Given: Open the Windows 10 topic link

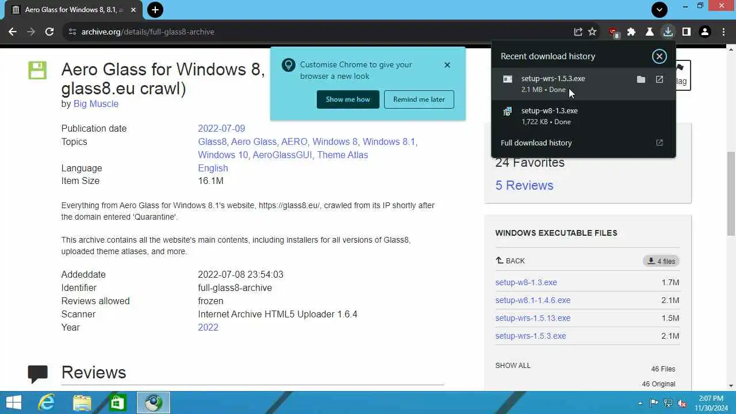Looking at the screenshot, I should pos(223,155).
